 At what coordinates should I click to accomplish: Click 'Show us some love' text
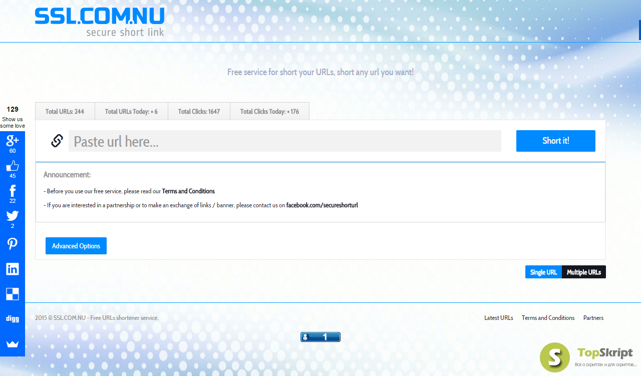13,123
